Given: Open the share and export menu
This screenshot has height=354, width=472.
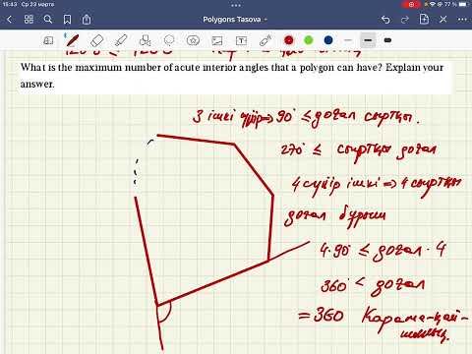Looking at the screenshot, I should coord(87,20).
